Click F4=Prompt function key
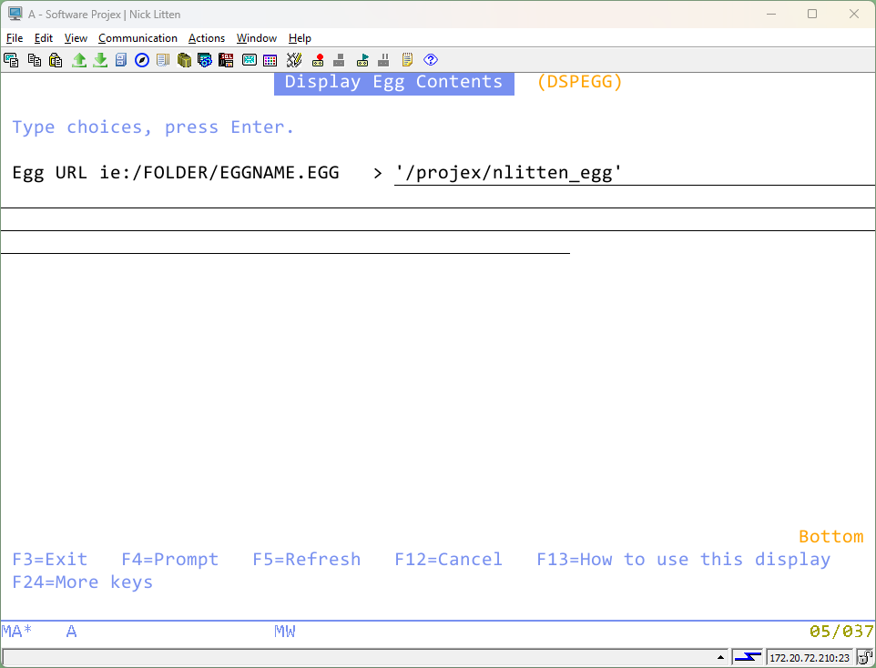 (x=170, y=559)
